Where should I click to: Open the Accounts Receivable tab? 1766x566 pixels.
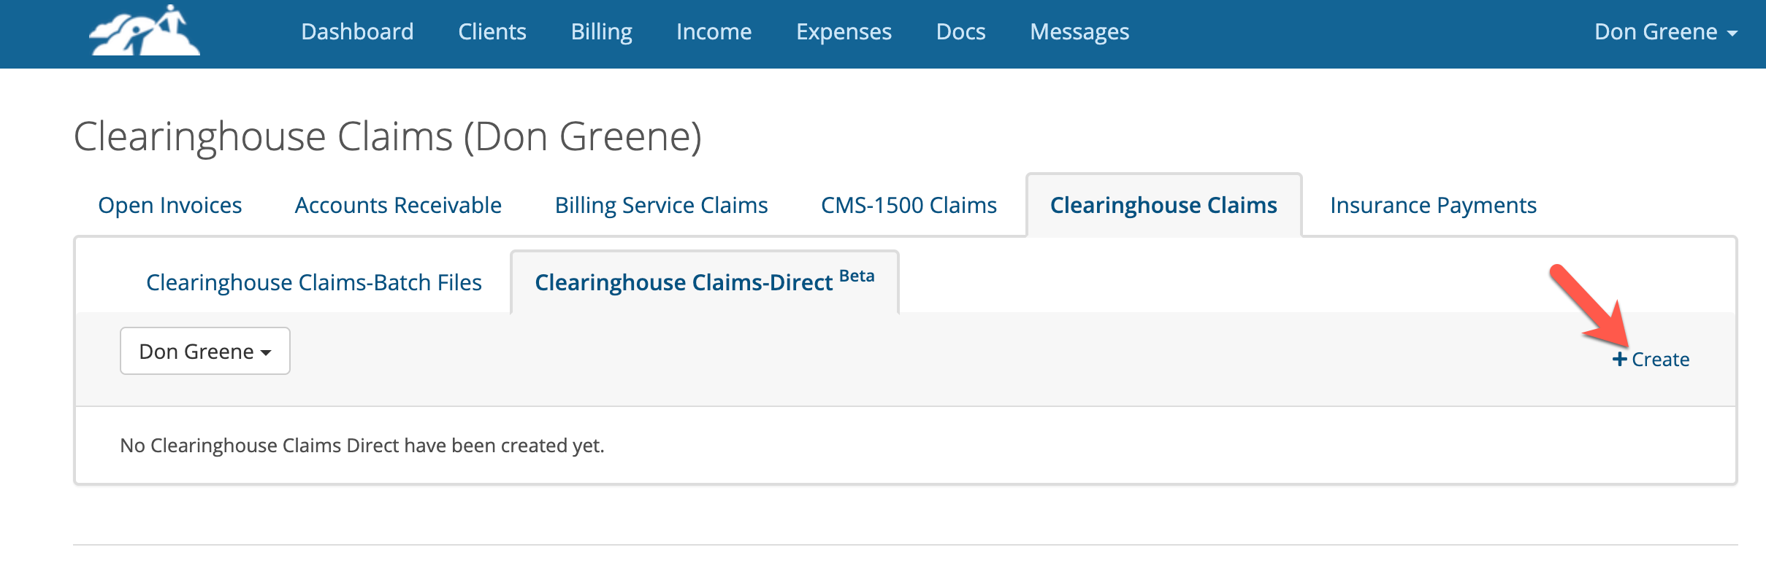(x=397, y=205)
